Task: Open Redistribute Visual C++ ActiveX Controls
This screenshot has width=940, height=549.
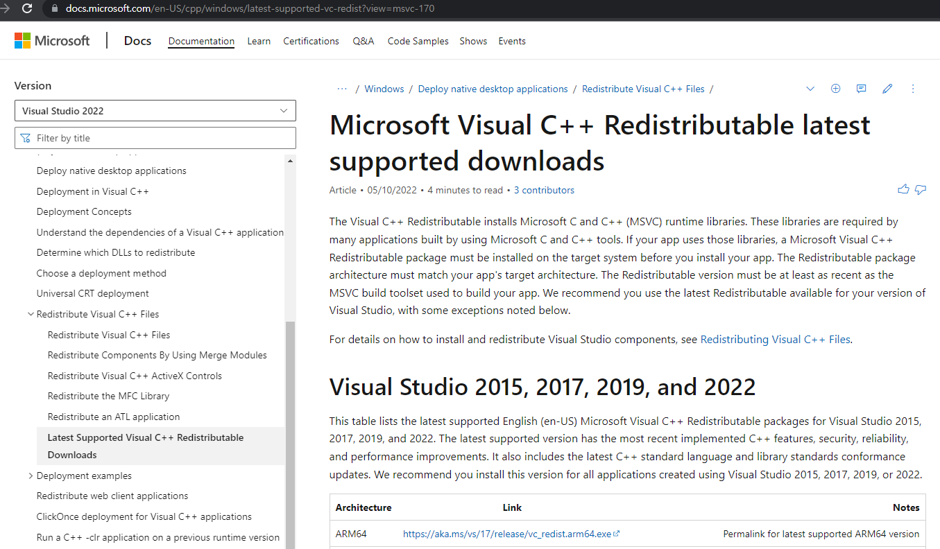Action: [135, 376]
